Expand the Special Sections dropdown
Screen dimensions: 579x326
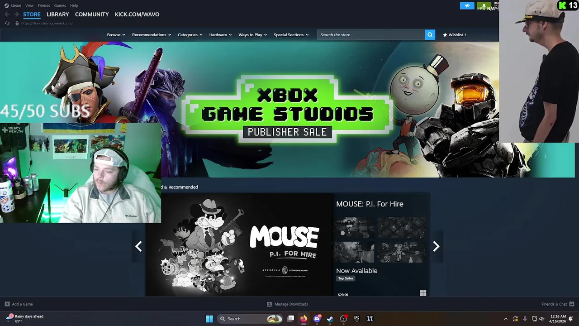click(291, 35)
